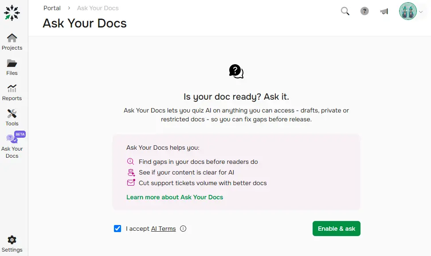
Task: Click the search magnifier icon
Action: (x=345, y=11)
